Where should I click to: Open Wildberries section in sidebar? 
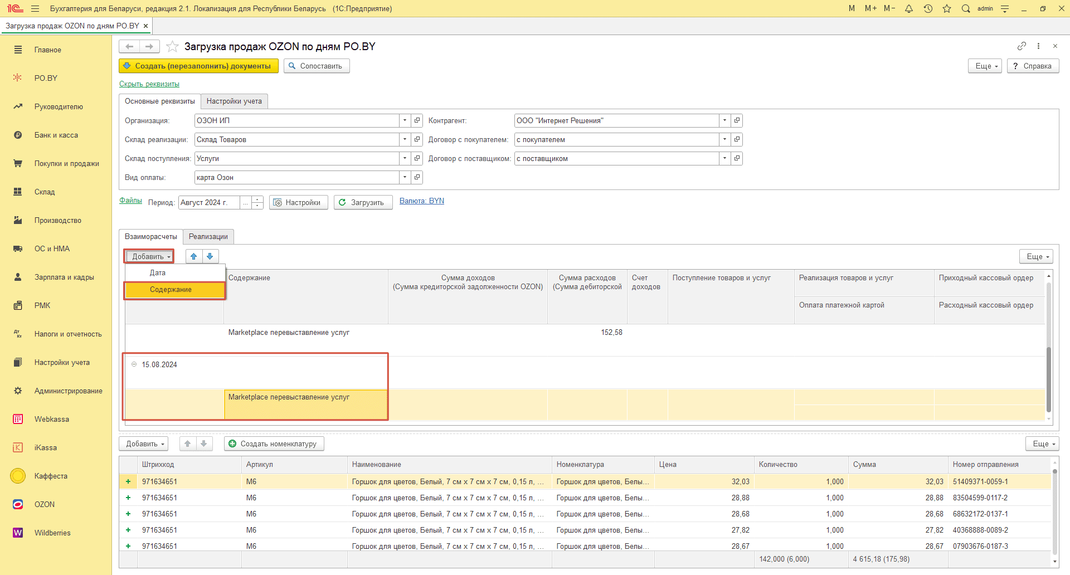click(52, 533)
